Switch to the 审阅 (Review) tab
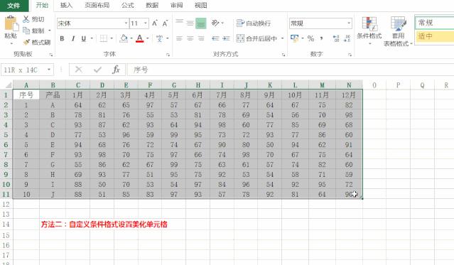The image size is (454, 265). pyautogui.click(x=177, y=5)
